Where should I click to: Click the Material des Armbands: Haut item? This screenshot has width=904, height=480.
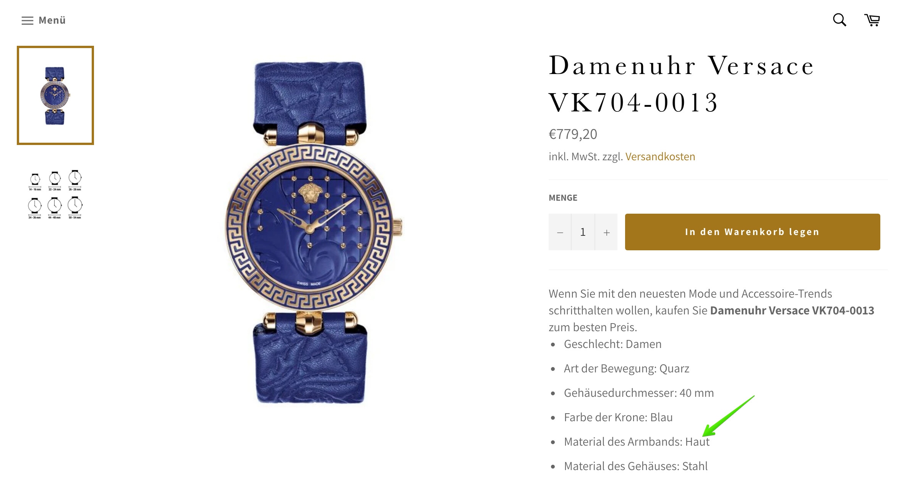[637, 441]
